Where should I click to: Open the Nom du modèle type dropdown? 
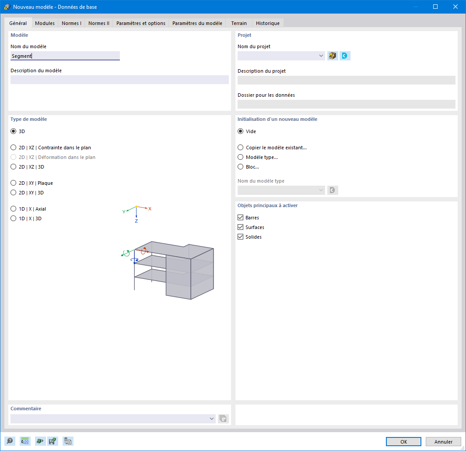(x=321, y=190)
